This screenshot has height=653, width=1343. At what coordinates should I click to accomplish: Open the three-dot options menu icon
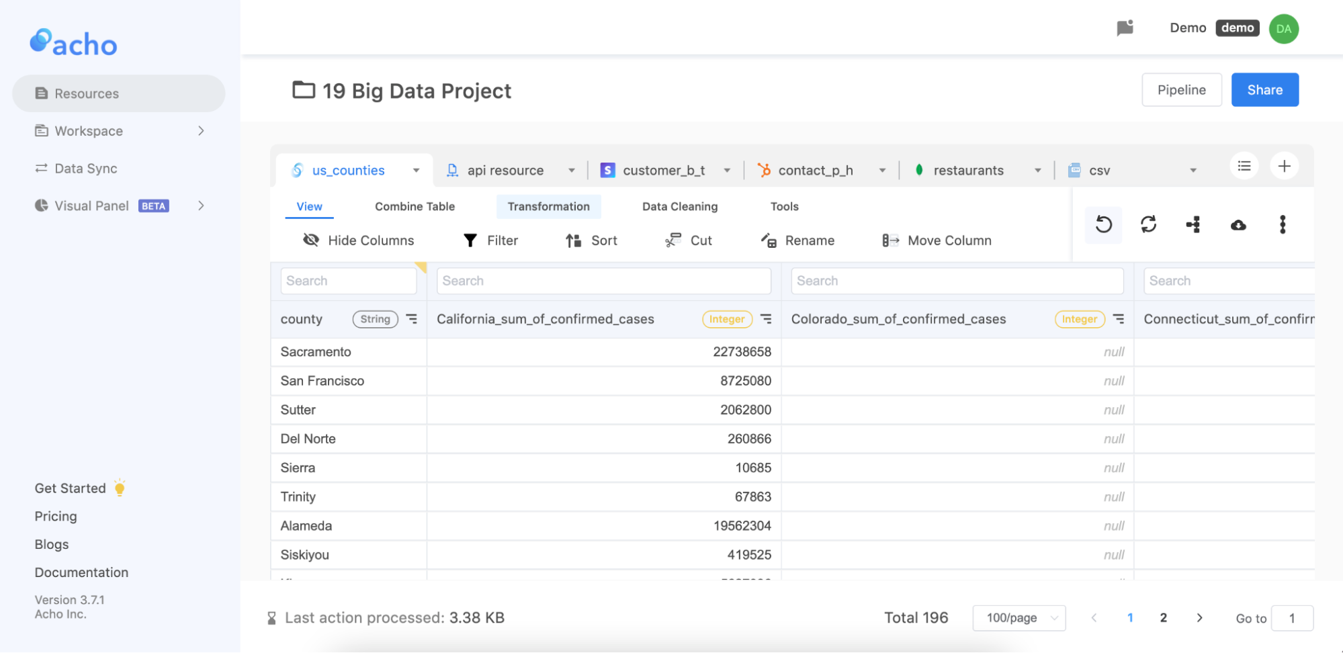pyautogui.click(x=1283, y=225)
